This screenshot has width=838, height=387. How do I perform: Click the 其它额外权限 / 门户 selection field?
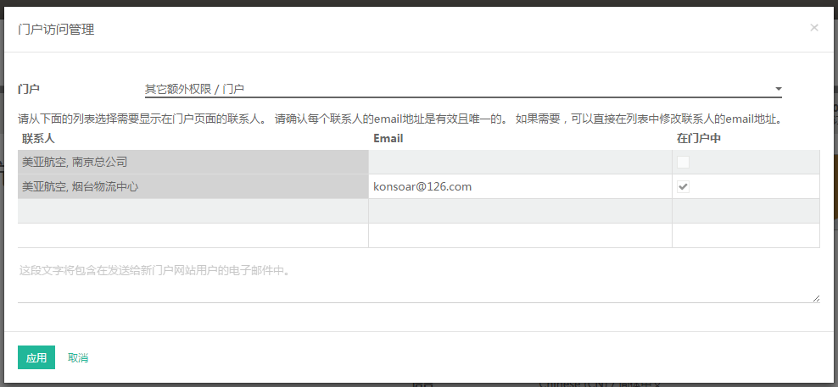click(x=463, y=89)
